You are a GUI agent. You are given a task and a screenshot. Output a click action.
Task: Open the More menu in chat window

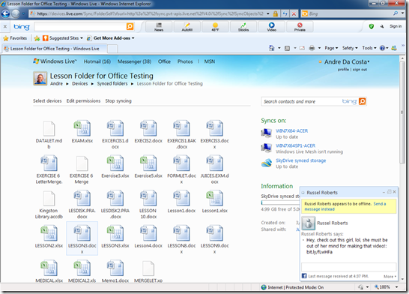(x=390, y=276)
